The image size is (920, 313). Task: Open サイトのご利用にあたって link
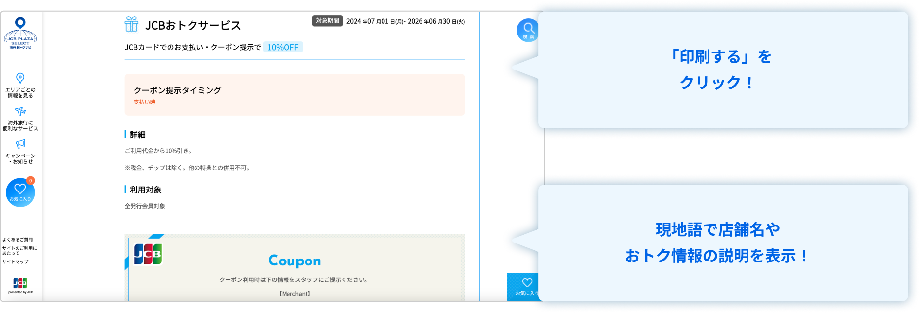click(x=19, y=251)
